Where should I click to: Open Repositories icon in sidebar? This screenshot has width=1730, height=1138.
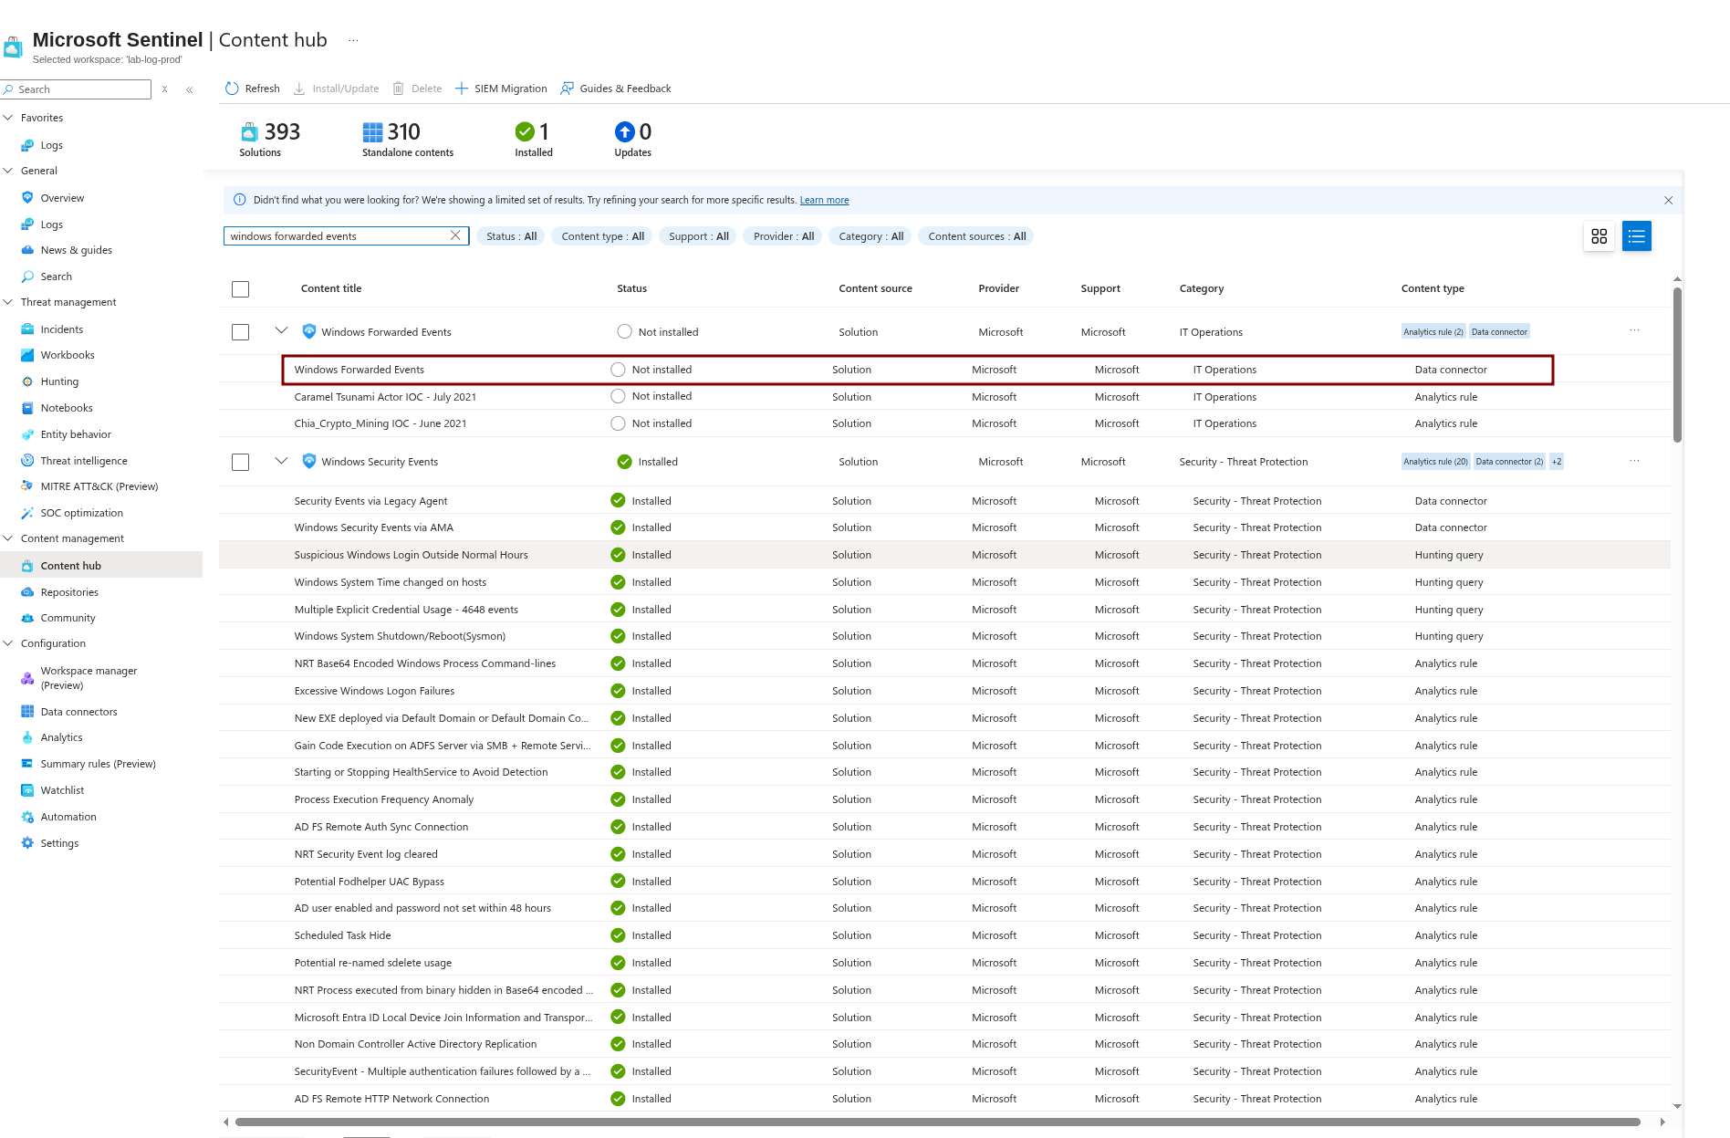click(x=27, y=592)
